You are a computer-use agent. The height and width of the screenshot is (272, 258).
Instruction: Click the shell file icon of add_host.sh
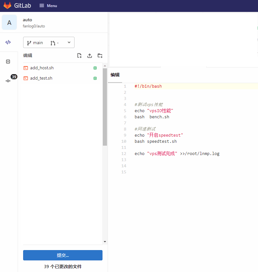pyautogui.click(x=26, y=68)
